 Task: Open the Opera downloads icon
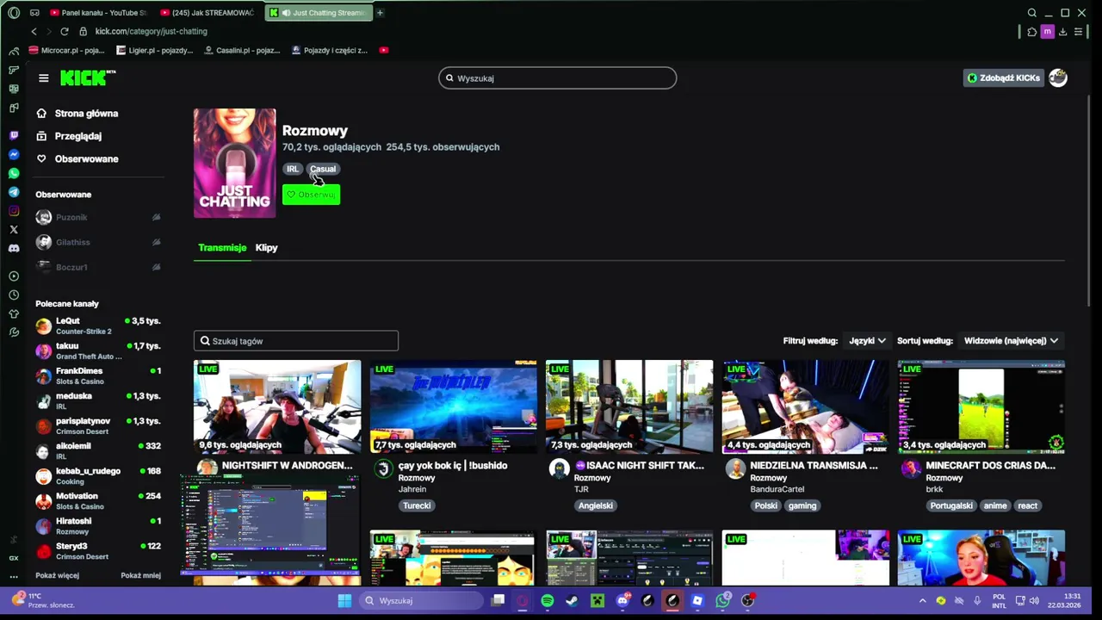click(1062, 32)
